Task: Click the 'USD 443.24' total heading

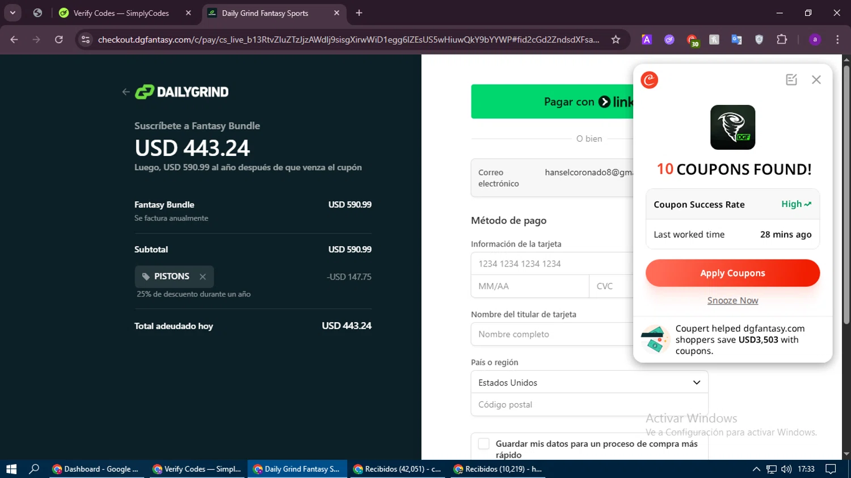Action: tap(192, 148)
